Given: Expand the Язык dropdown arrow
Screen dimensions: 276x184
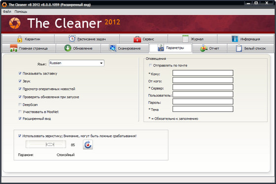Looking at the screenshot, I should pyautogui.click(x=102, y=63).
